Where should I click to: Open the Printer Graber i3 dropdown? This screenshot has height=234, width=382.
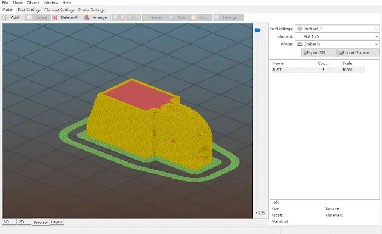pos(337,44)
